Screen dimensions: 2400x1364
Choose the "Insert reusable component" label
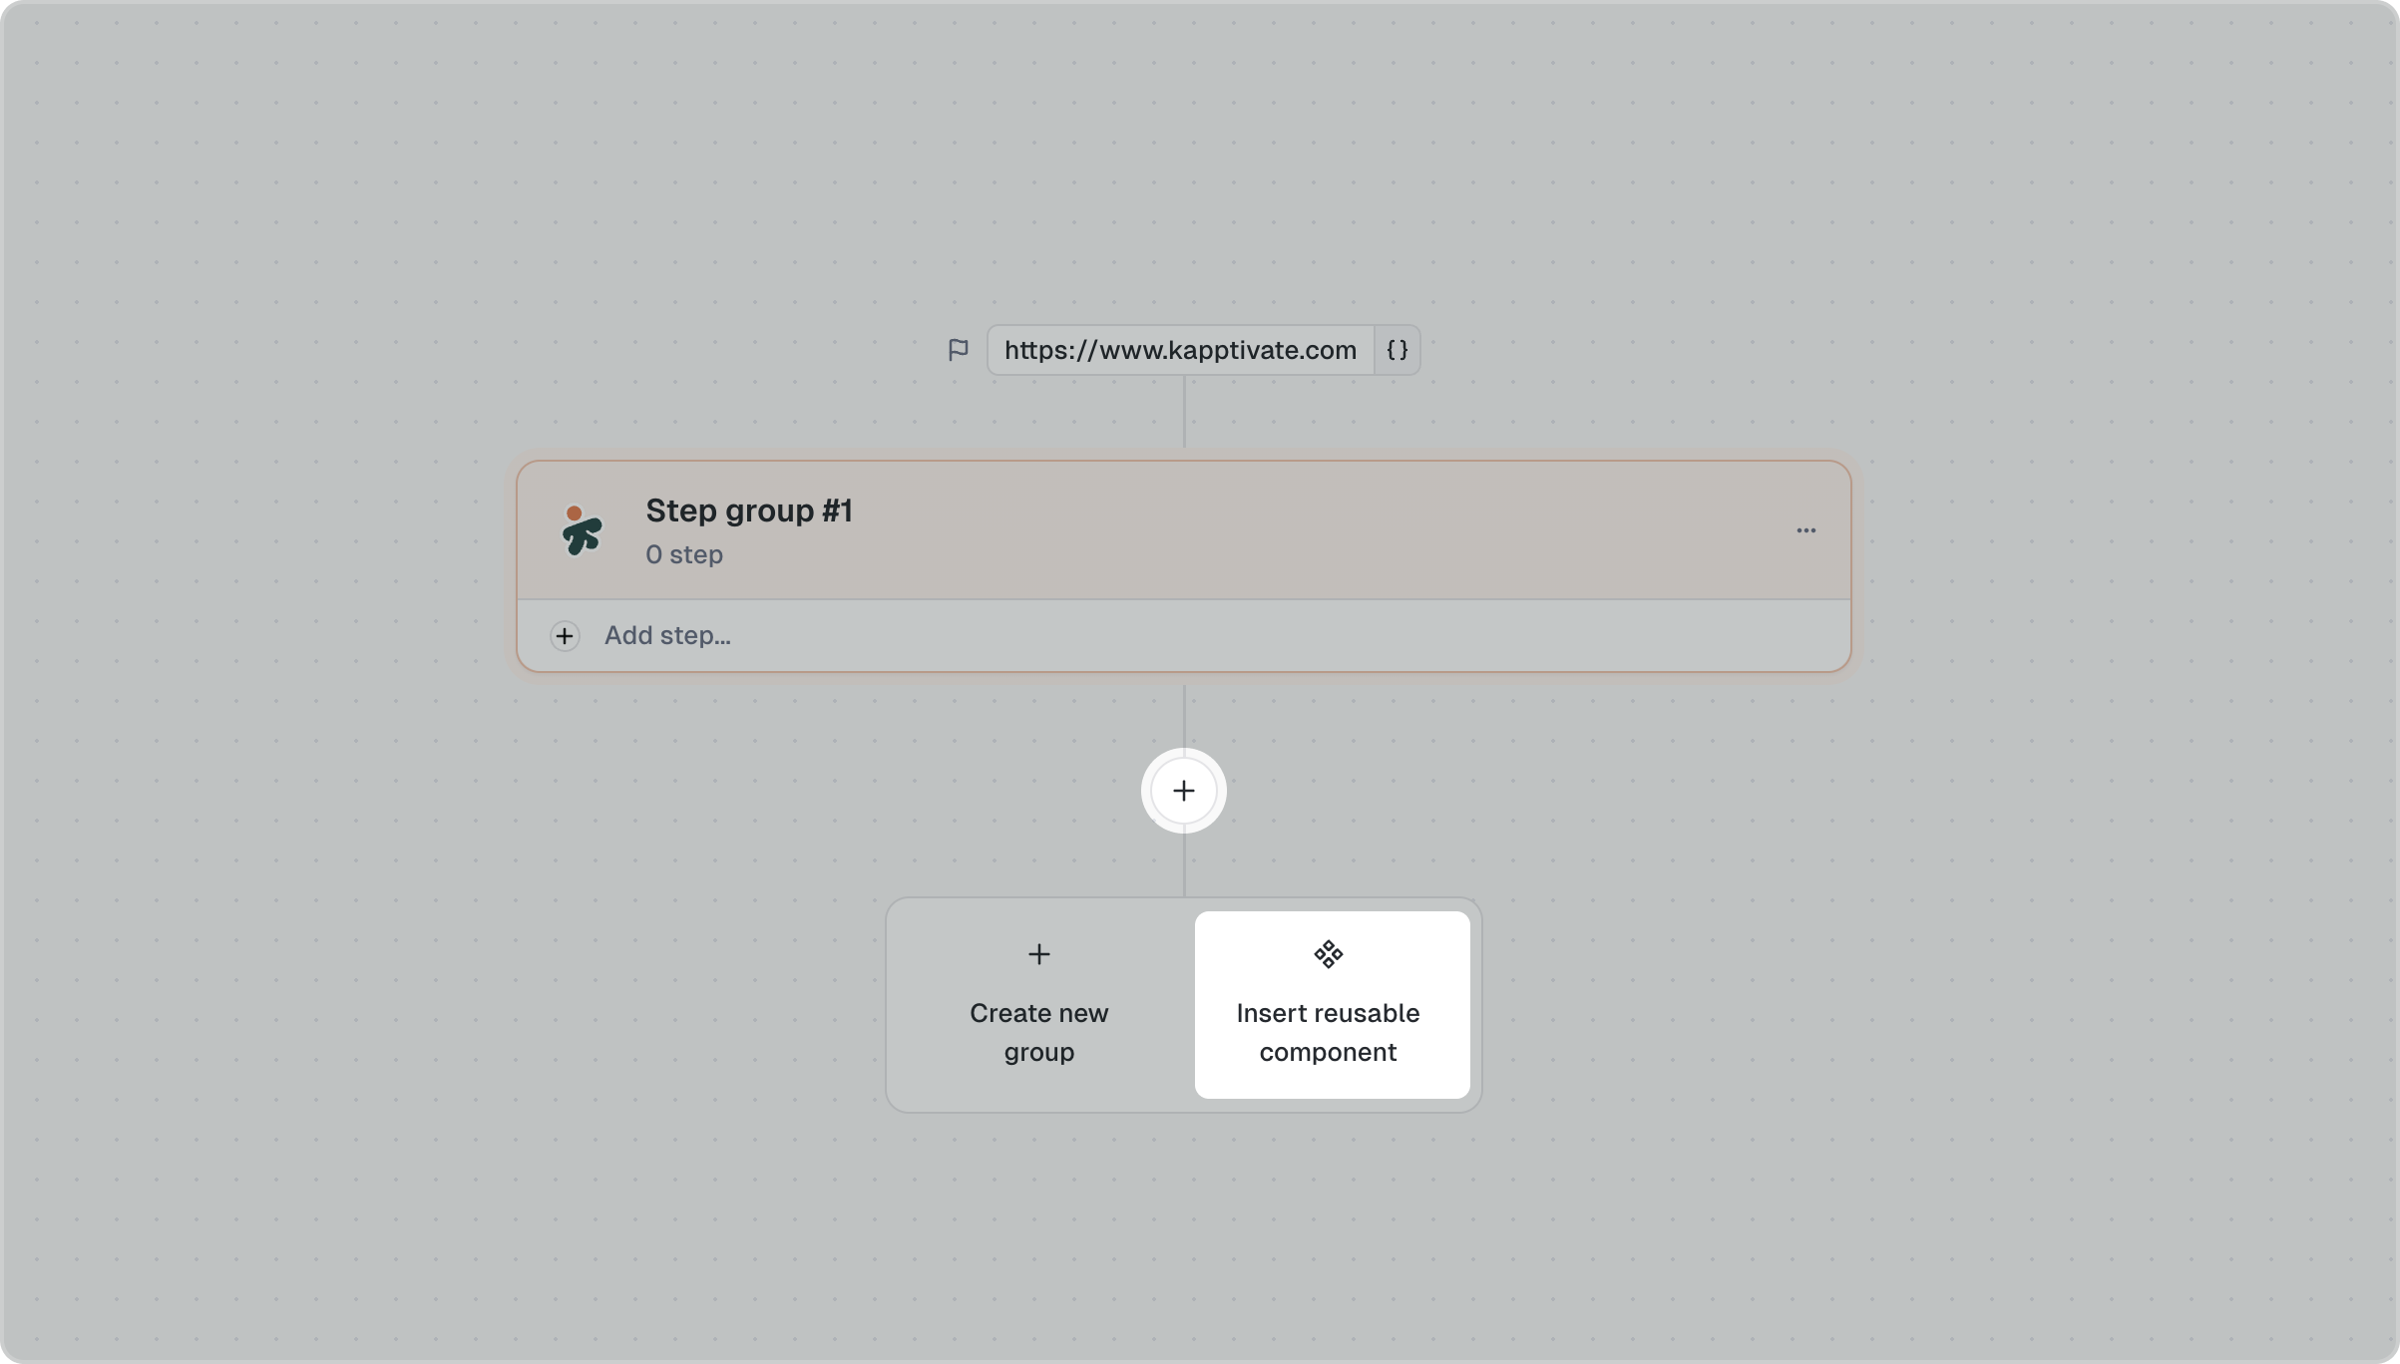[1328, 1032]
